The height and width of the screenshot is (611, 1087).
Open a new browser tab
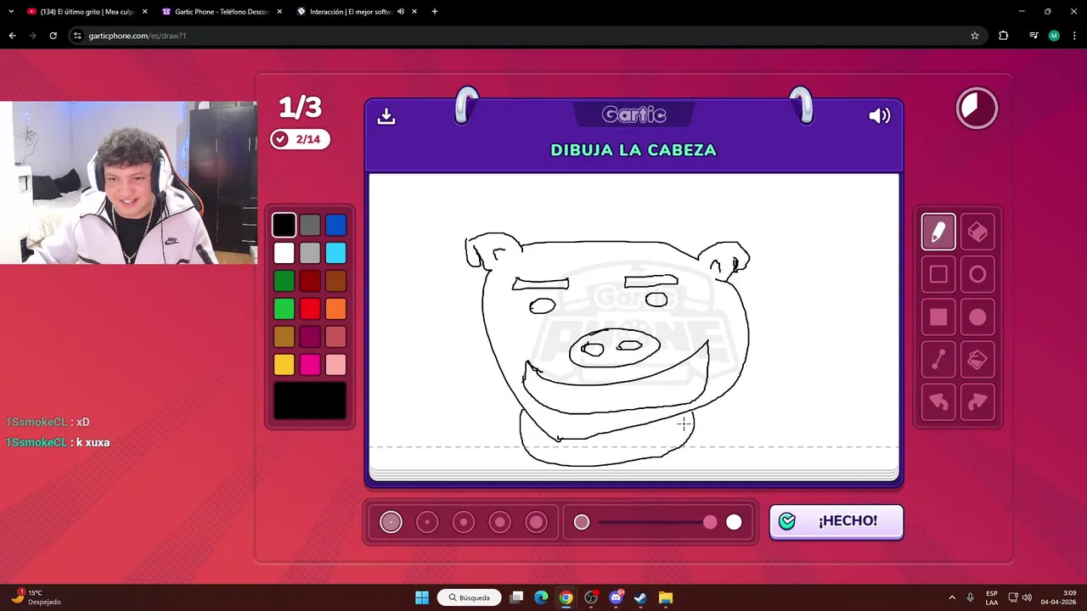[435, 12]
